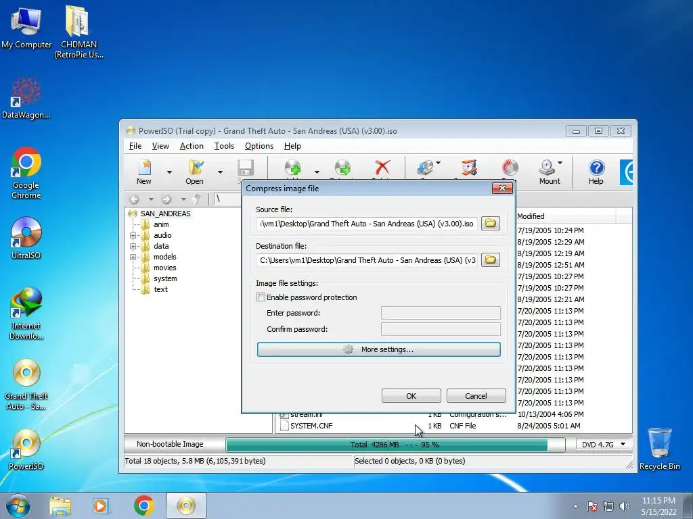Open the Recycle Bin on desktop

(x=659, y=449)
